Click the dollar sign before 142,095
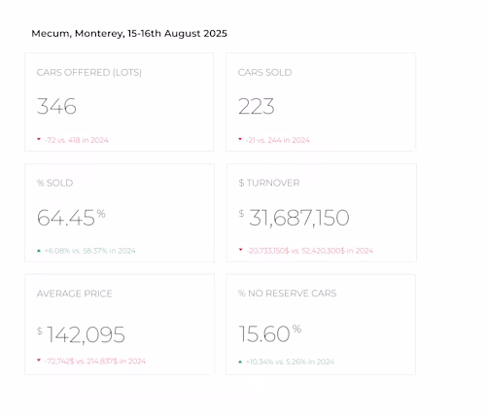The image size is (486, 418). click(40, 331)
